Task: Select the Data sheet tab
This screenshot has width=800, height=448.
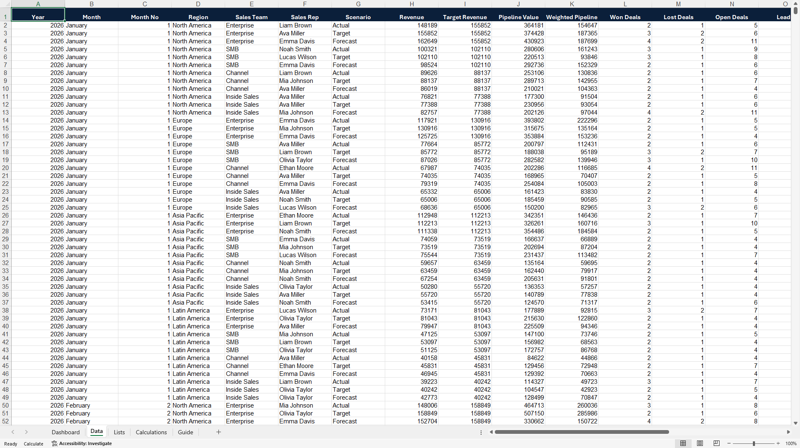Action: click(96, 432)
